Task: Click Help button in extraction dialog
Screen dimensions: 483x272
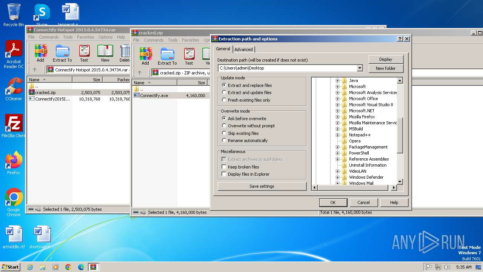Action: pos(394,202)
